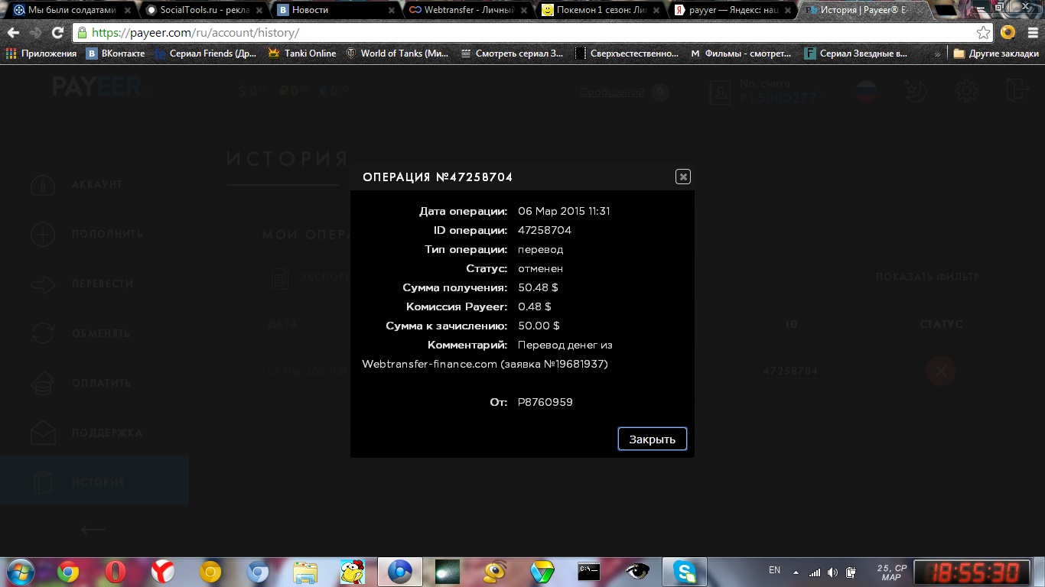
Task: Open Skype from the taskbar
Action: pos(685,572)
